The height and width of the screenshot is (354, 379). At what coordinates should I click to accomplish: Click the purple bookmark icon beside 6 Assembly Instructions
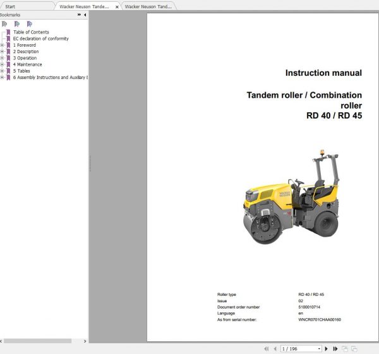[x=8, y=78]
